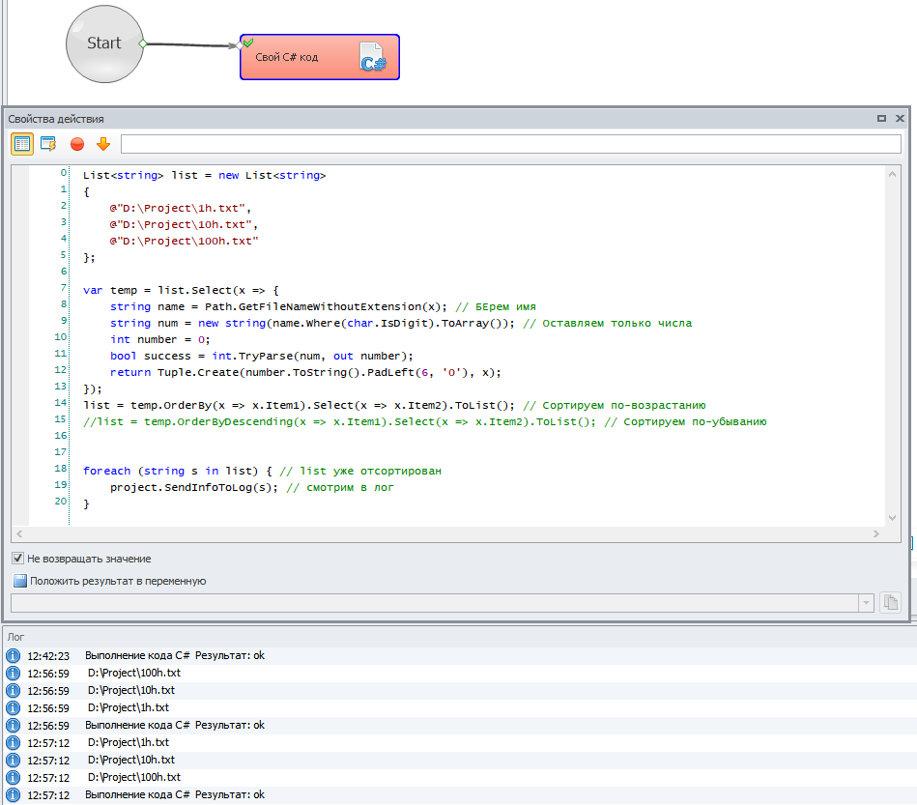The width and height of the screenshot is (917, 805).
Task: Select last log row 'Результат: ok'
Action: click(174, 794)
